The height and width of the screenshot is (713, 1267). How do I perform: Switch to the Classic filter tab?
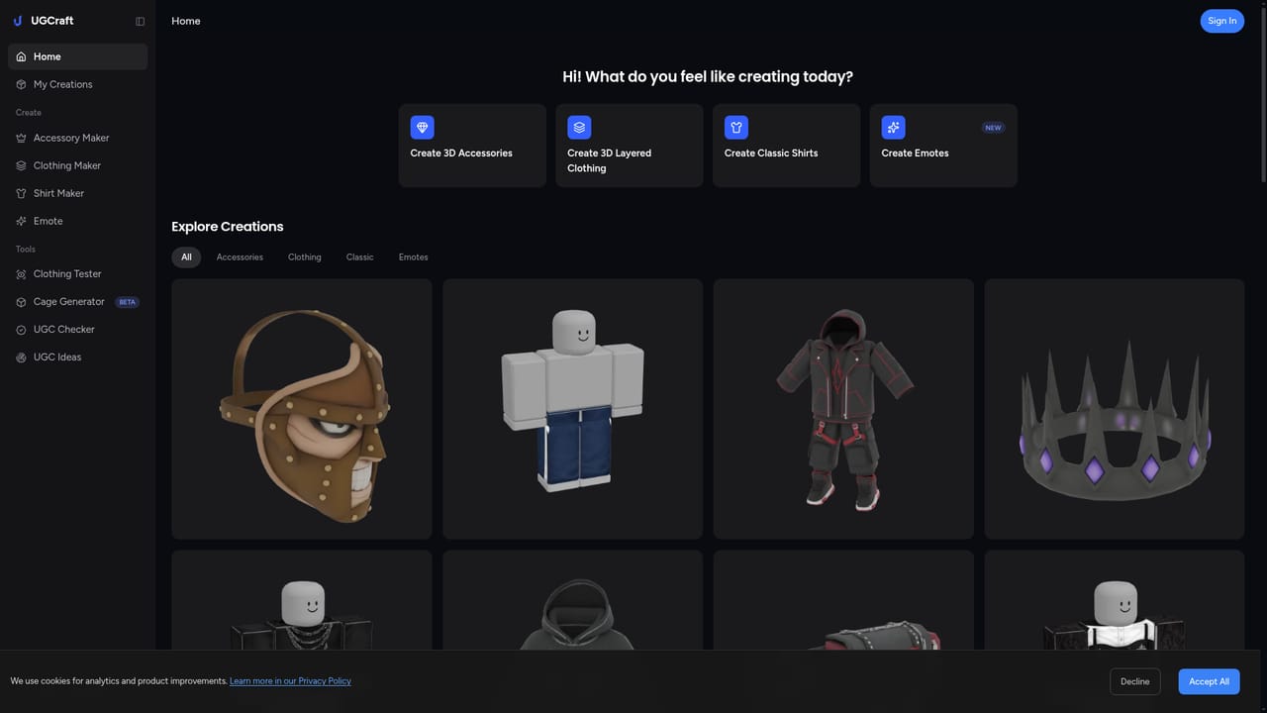(360, 257)
